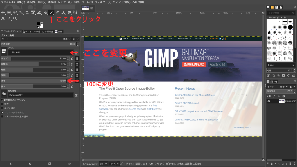297x167 pixels.
Task: Reset colors to default black and white
Action: 38,27
